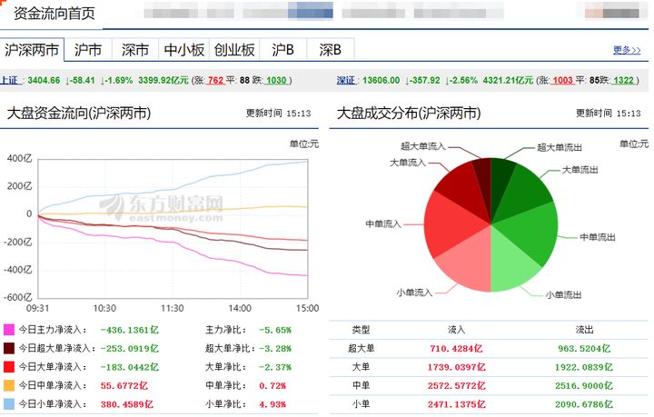The width and height of the screenshot is (654, 417).
Task: Click 大盘成交分布(沪深两市) section title
Action: click(x=409, y=113)
